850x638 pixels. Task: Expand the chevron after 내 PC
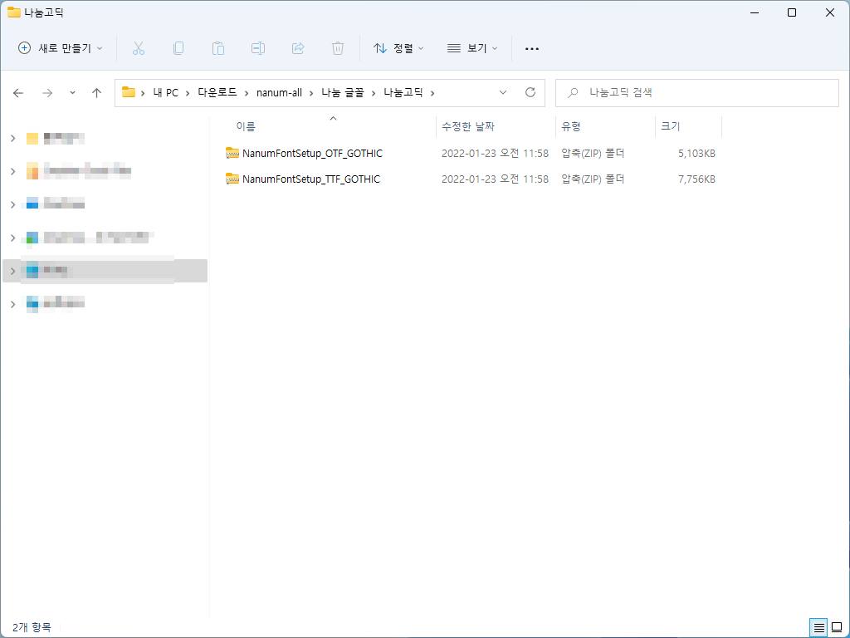187,93
